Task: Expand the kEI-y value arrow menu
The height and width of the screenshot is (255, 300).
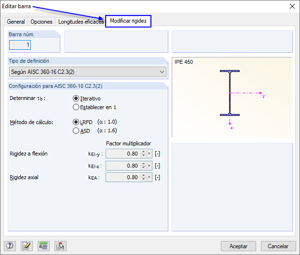Action: (150, 154)
